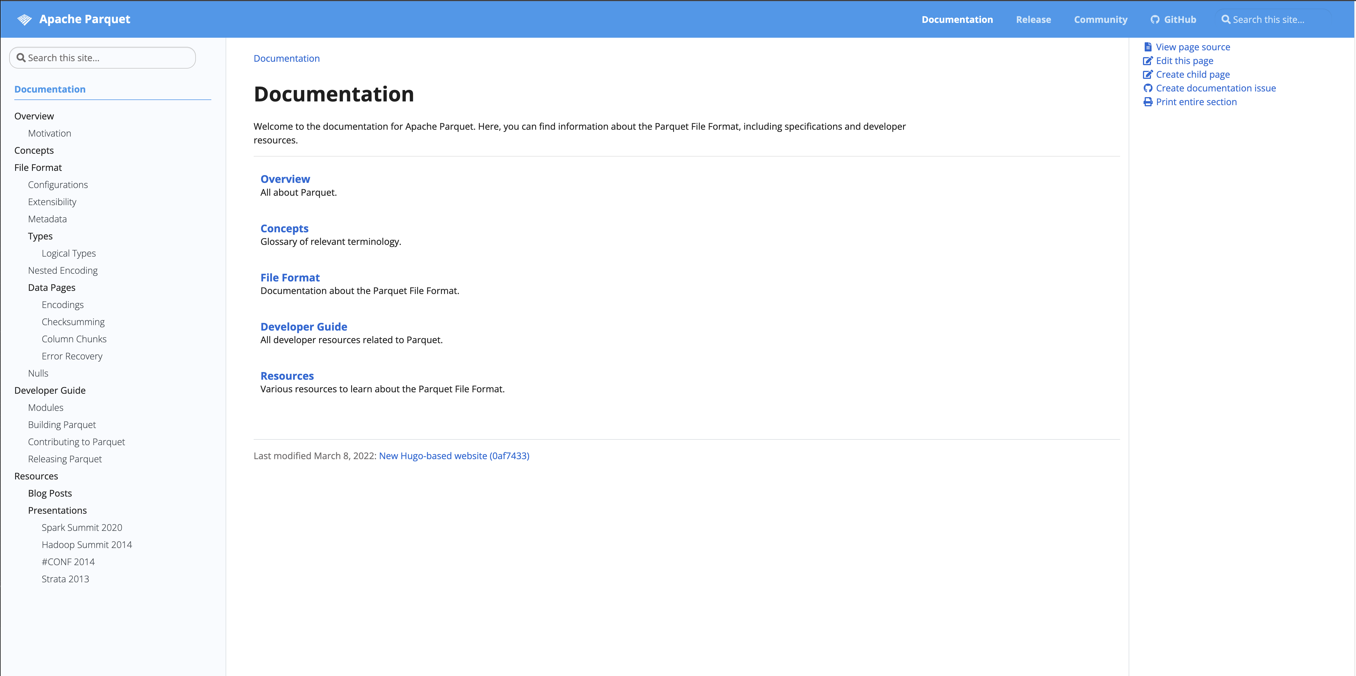
Task: Open the Community menu in top navbar
Action: (1100, 19)
